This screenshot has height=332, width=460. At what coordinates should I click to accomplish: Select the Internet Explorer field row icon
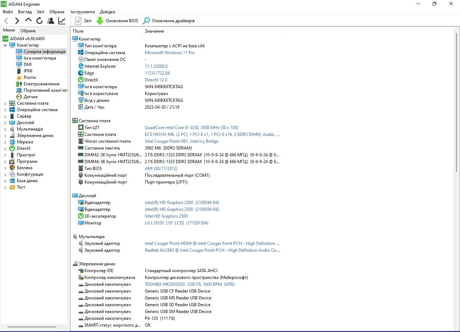pyautogui.click(x=81, y=66)
